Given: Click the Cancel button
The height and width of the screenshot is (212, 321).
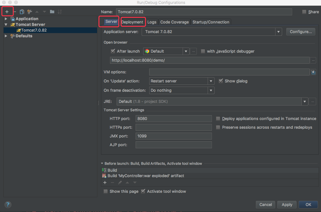Looking at the screenshot, I should point(266,205).
